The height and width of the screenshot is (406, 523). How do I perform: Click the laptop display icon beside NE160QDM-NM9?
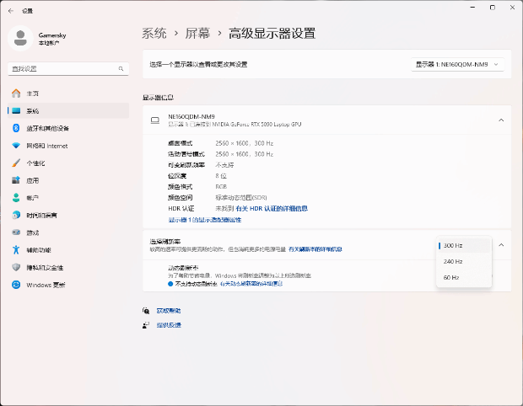155,120
